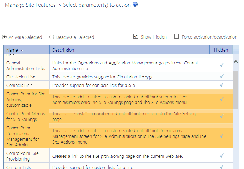Click the blue help question mark icon

(x=135, y=5)
